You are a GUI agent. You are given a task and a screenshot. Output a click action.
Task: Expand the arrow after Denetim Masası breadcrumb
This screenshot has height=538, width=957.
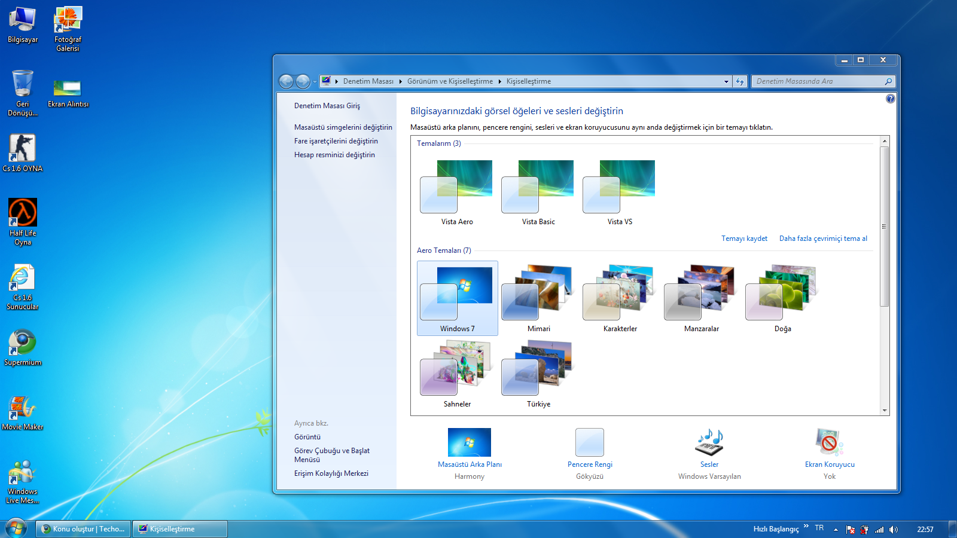click(x=401, y=81)
